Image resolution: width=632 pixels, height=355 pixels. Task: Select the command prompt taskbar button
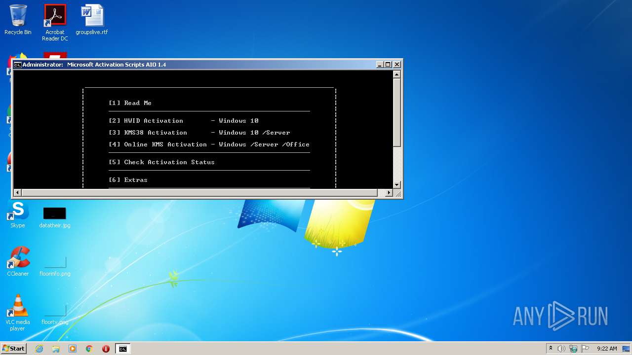click(x=122, y=349)
